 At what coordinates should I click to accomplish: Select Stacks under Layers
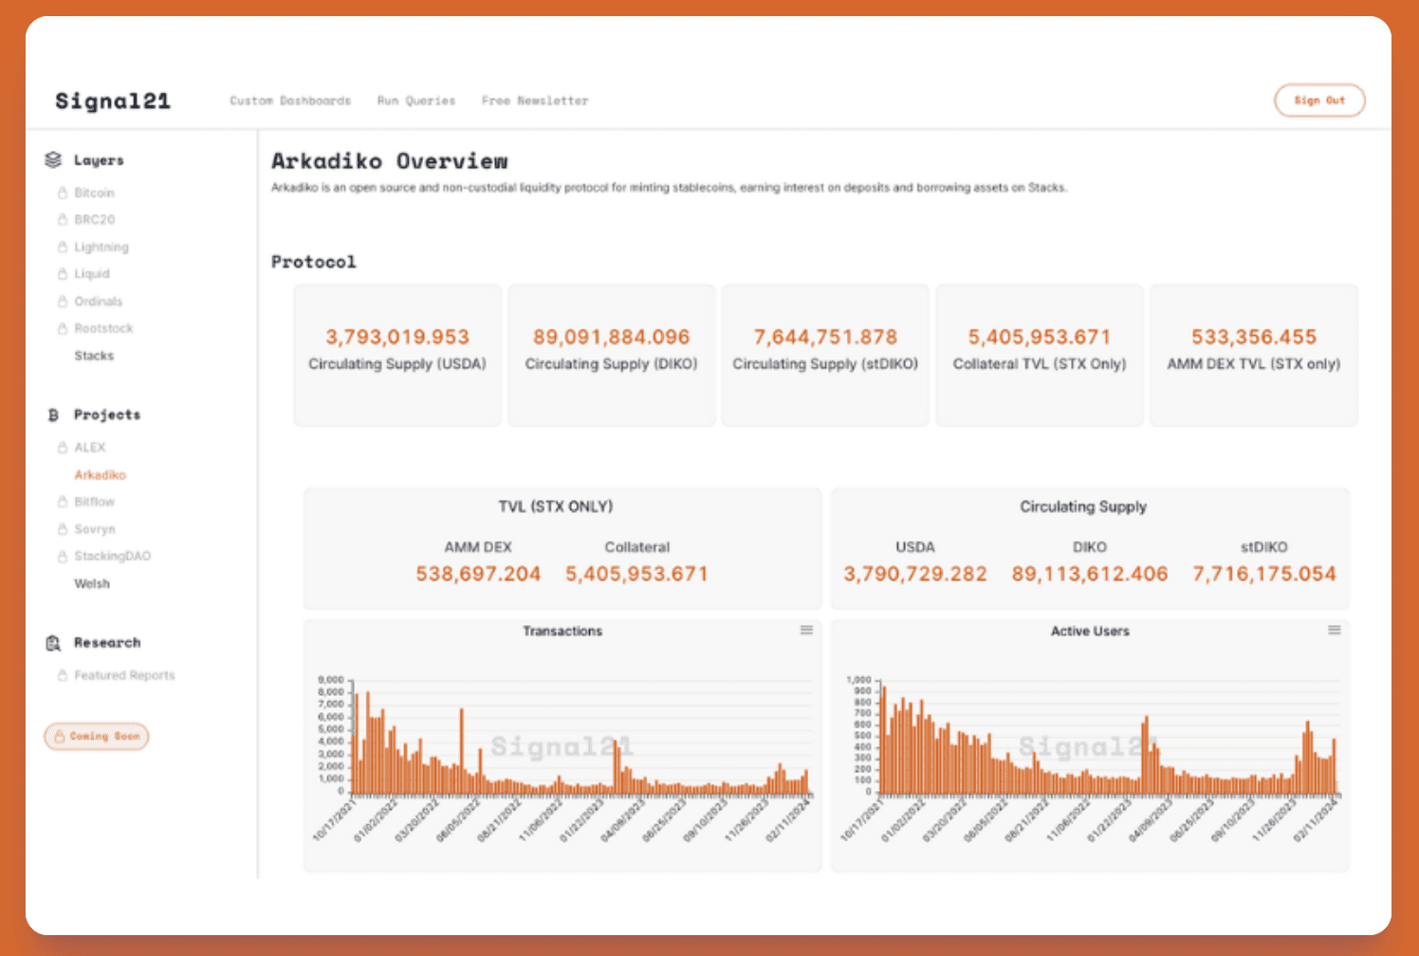coord(94,356)
